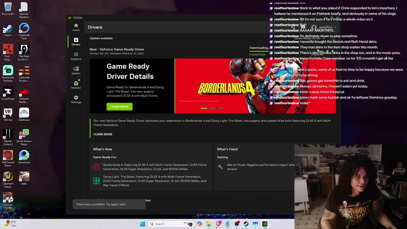Open Ephinea Readme desktop file
This screenshot has width=407, height=229.
click(x=24, y=10)
